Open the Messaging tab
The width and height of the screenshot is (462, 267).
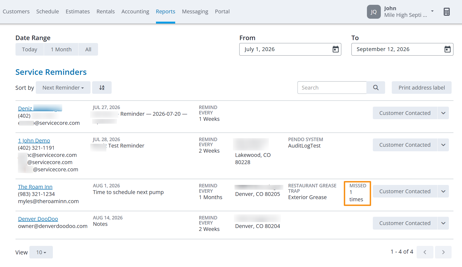(x=195, y=11)
